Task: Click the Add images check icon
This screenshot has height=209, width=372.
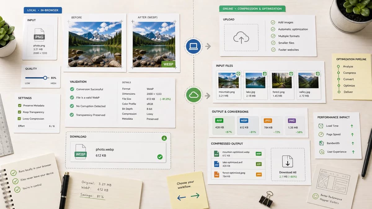Action: [x=273, y=22]
